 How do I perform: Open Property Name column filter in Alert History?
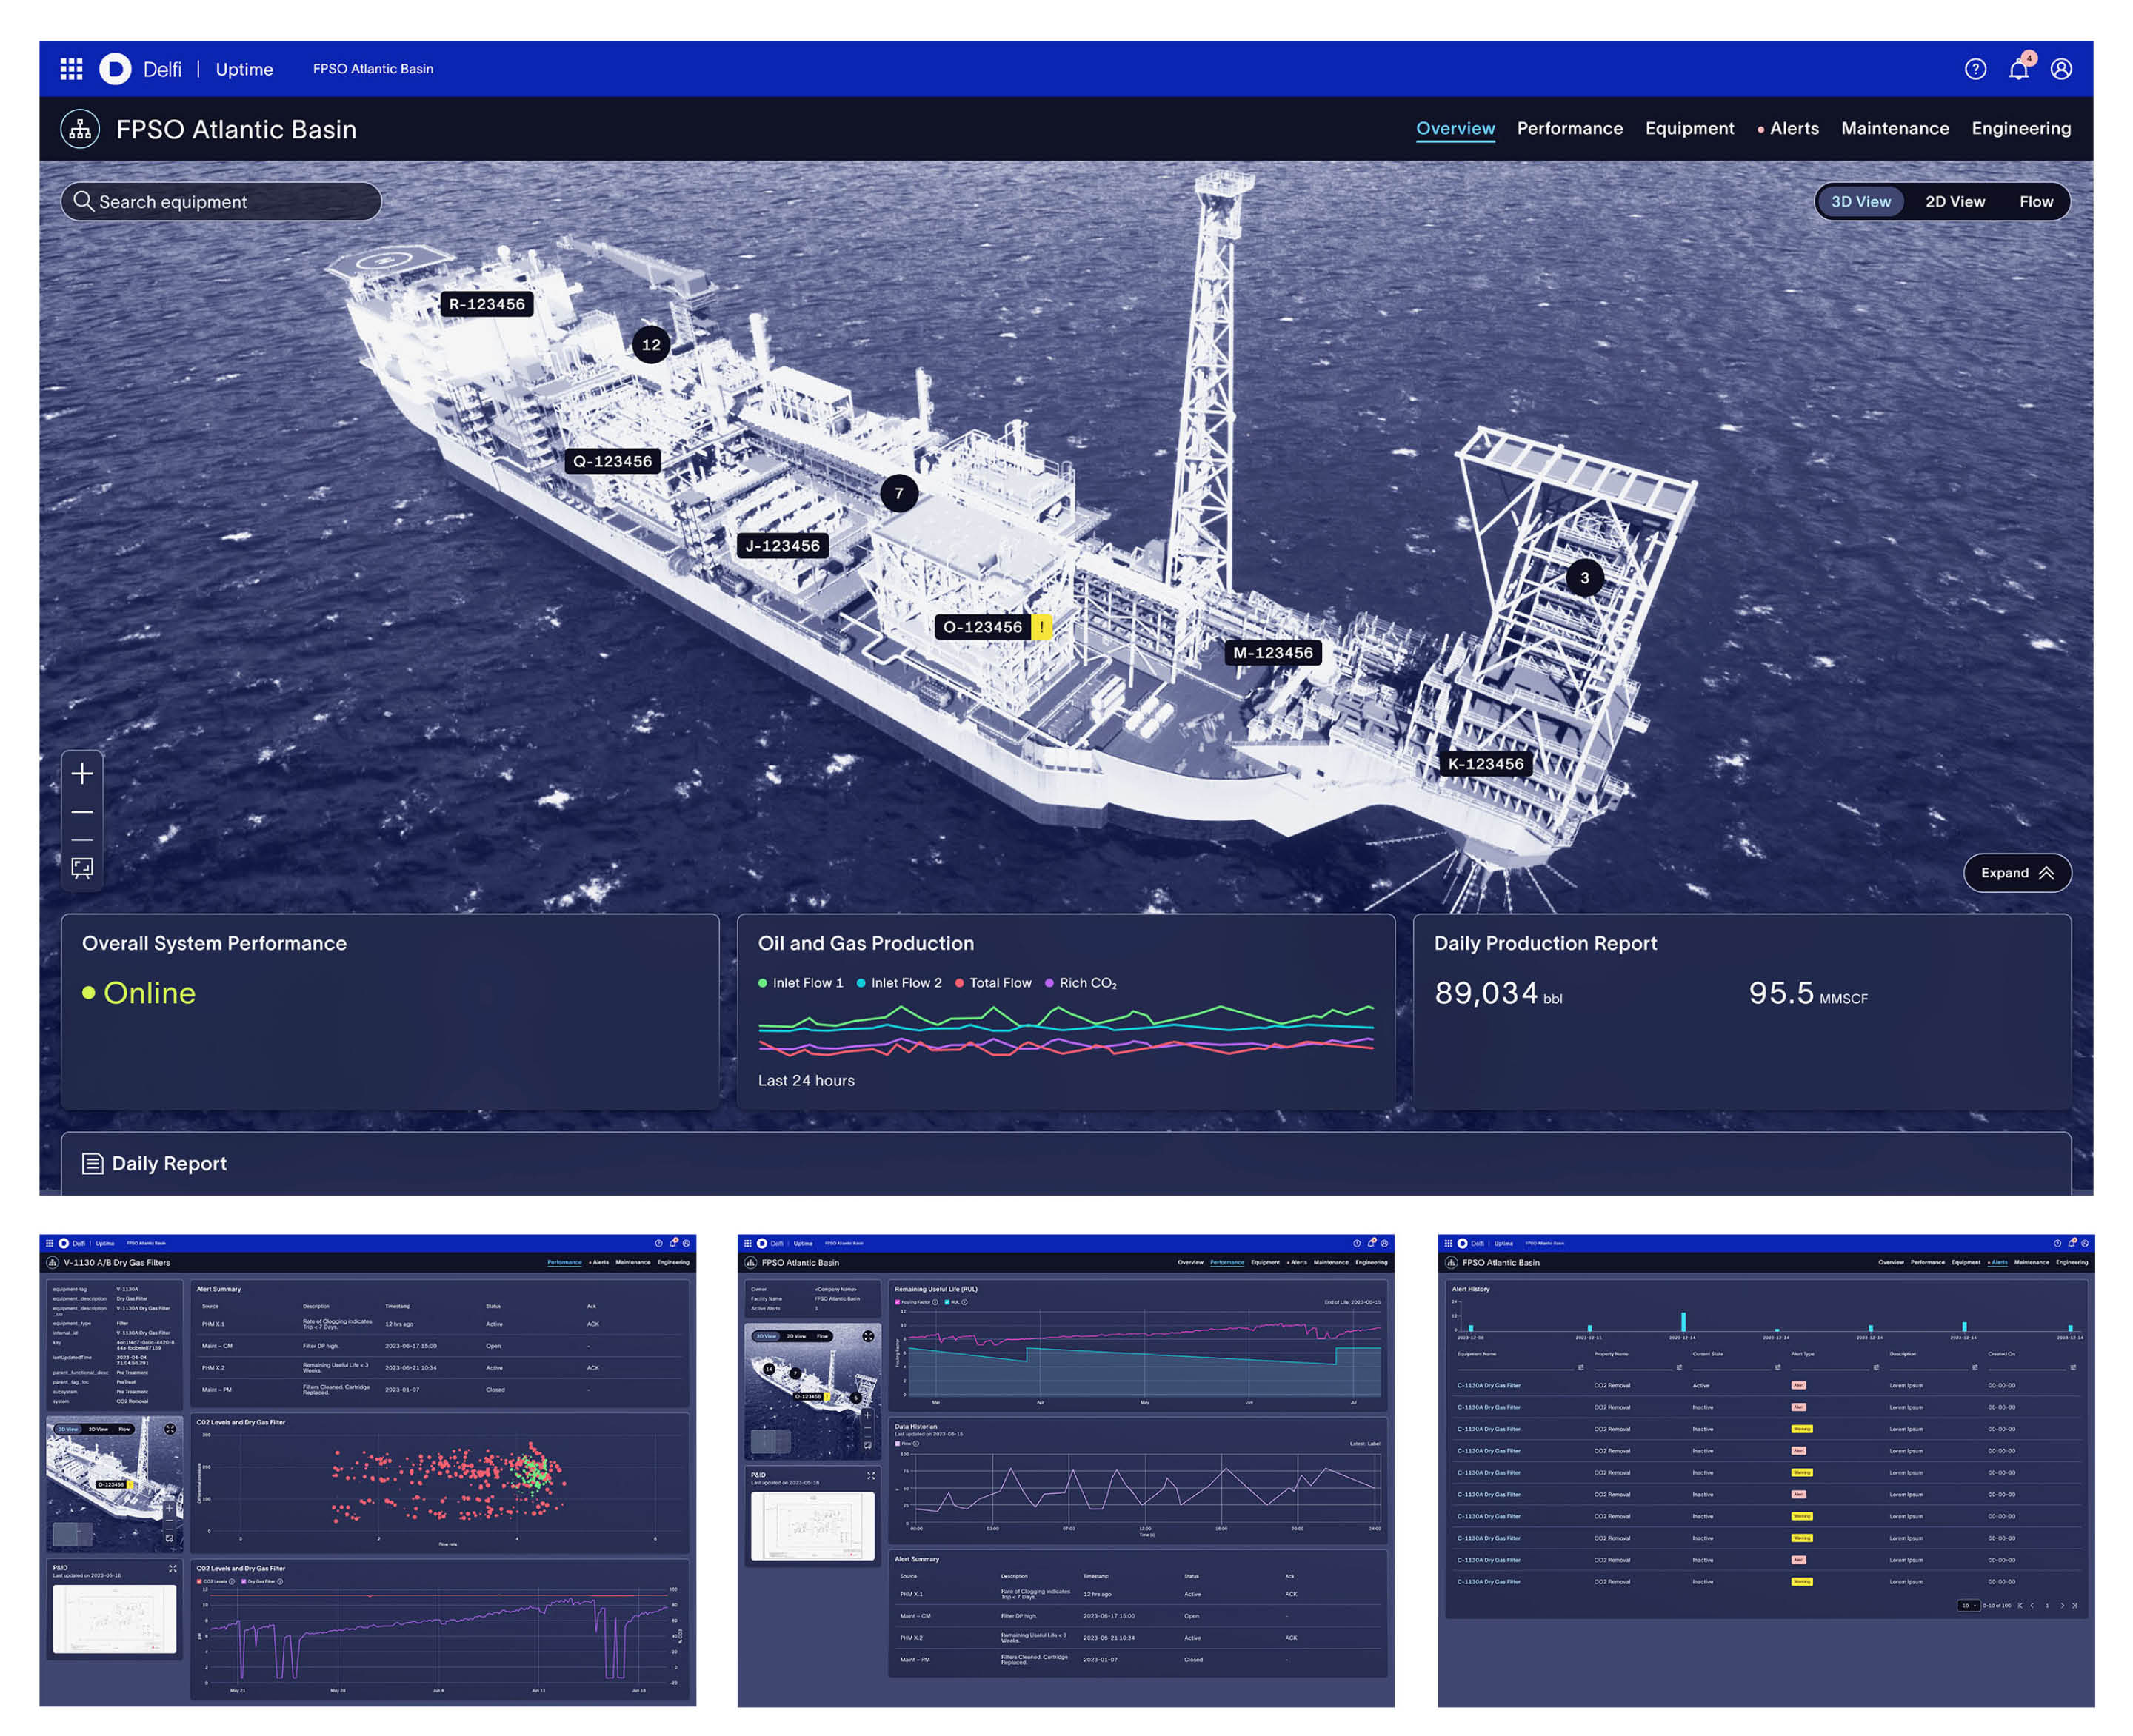[1679, 1367]
